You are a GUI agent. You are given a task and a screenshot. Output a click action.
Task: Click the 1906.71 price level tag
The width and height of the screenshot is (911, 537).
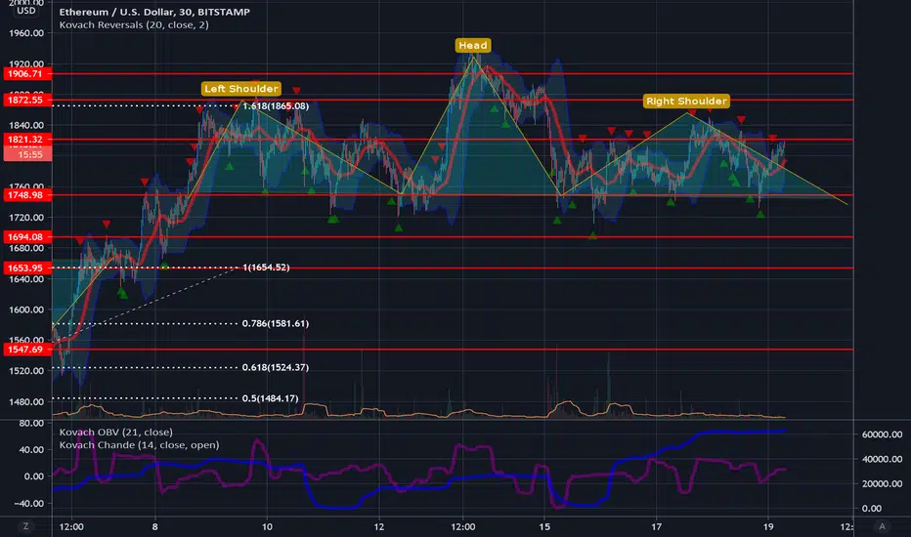(27, 74)
